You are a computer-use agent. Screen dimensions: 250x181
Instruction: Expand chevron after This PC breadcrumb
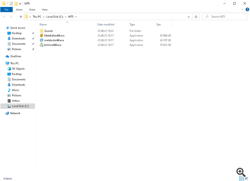click(44, 17)
